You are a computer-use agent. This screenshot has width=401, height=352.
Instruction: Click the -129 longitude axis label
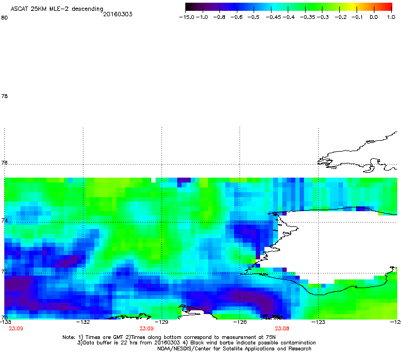pos(161,322)
